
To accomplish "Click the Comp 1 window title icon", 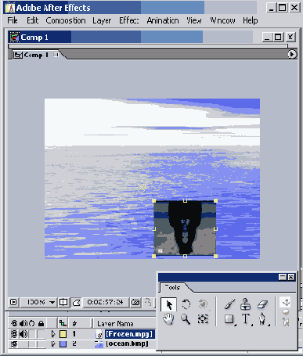I will pos(14,37).
